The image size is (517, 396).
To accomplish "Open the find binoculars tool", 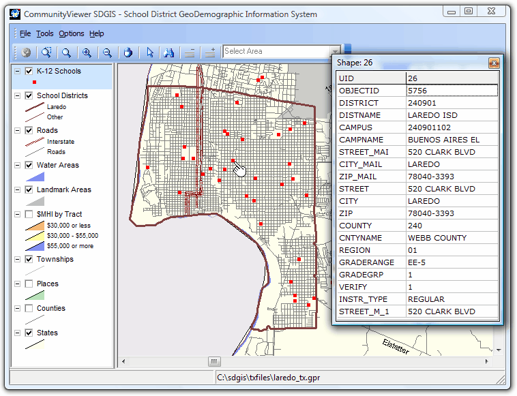I will pos(170,52).
